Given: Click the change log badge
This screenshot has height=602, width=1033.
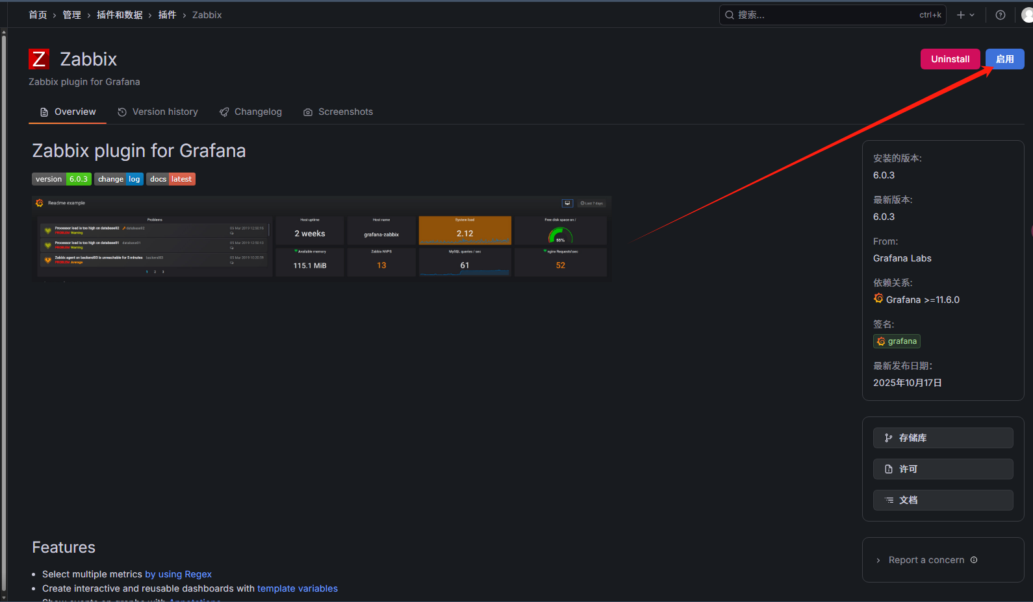Looking at the screenshot, I should pos(119,179).
